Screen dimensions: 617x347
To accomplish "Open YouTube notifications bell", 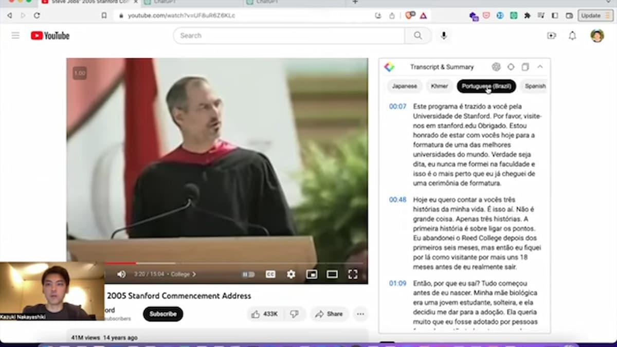I will tap(572, 35).
